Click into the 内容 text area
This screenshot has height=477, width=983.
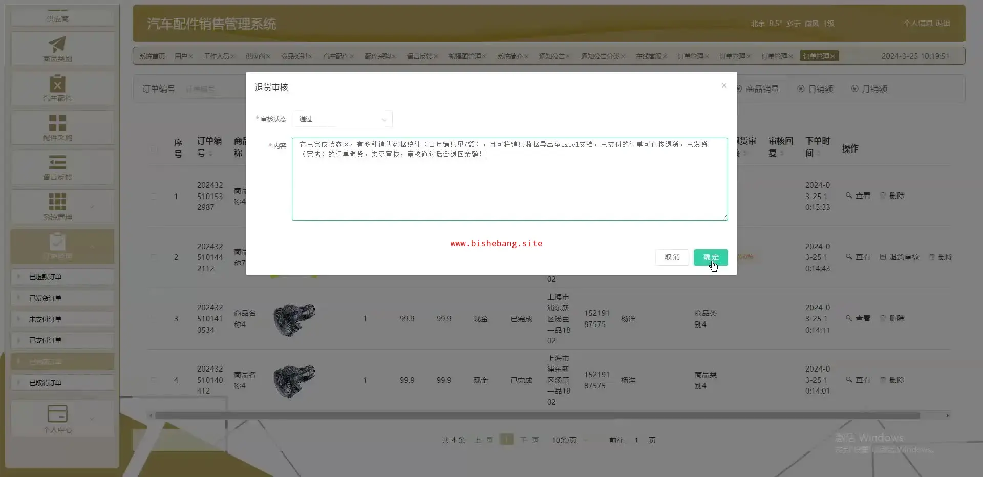pos(509,179)
